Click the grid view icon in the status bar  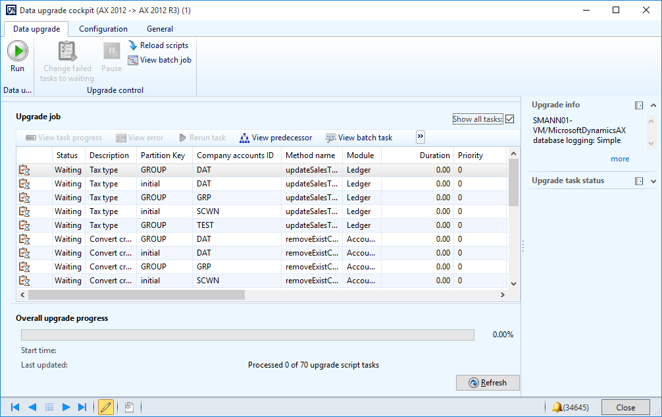[x=49, y=407]
